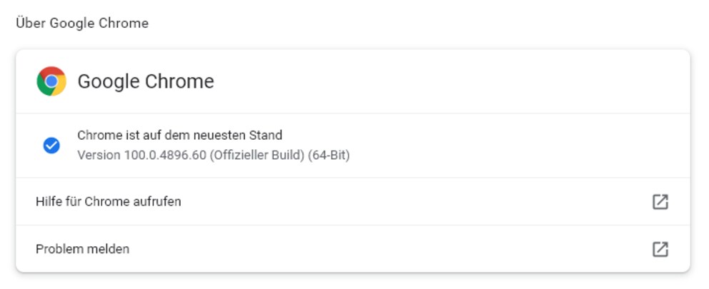Select the Über Google Chrome page heading
709x289 pixels.
click(x=82, y=23)
